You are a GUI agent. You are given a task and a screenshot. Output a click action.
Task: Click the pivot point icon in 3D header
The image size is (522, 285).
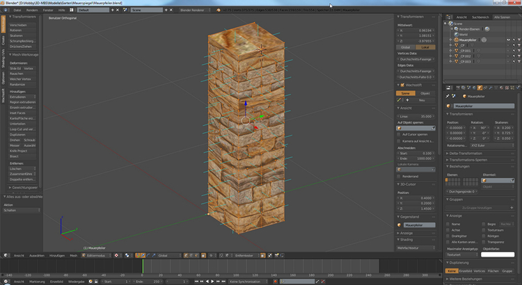127,255
